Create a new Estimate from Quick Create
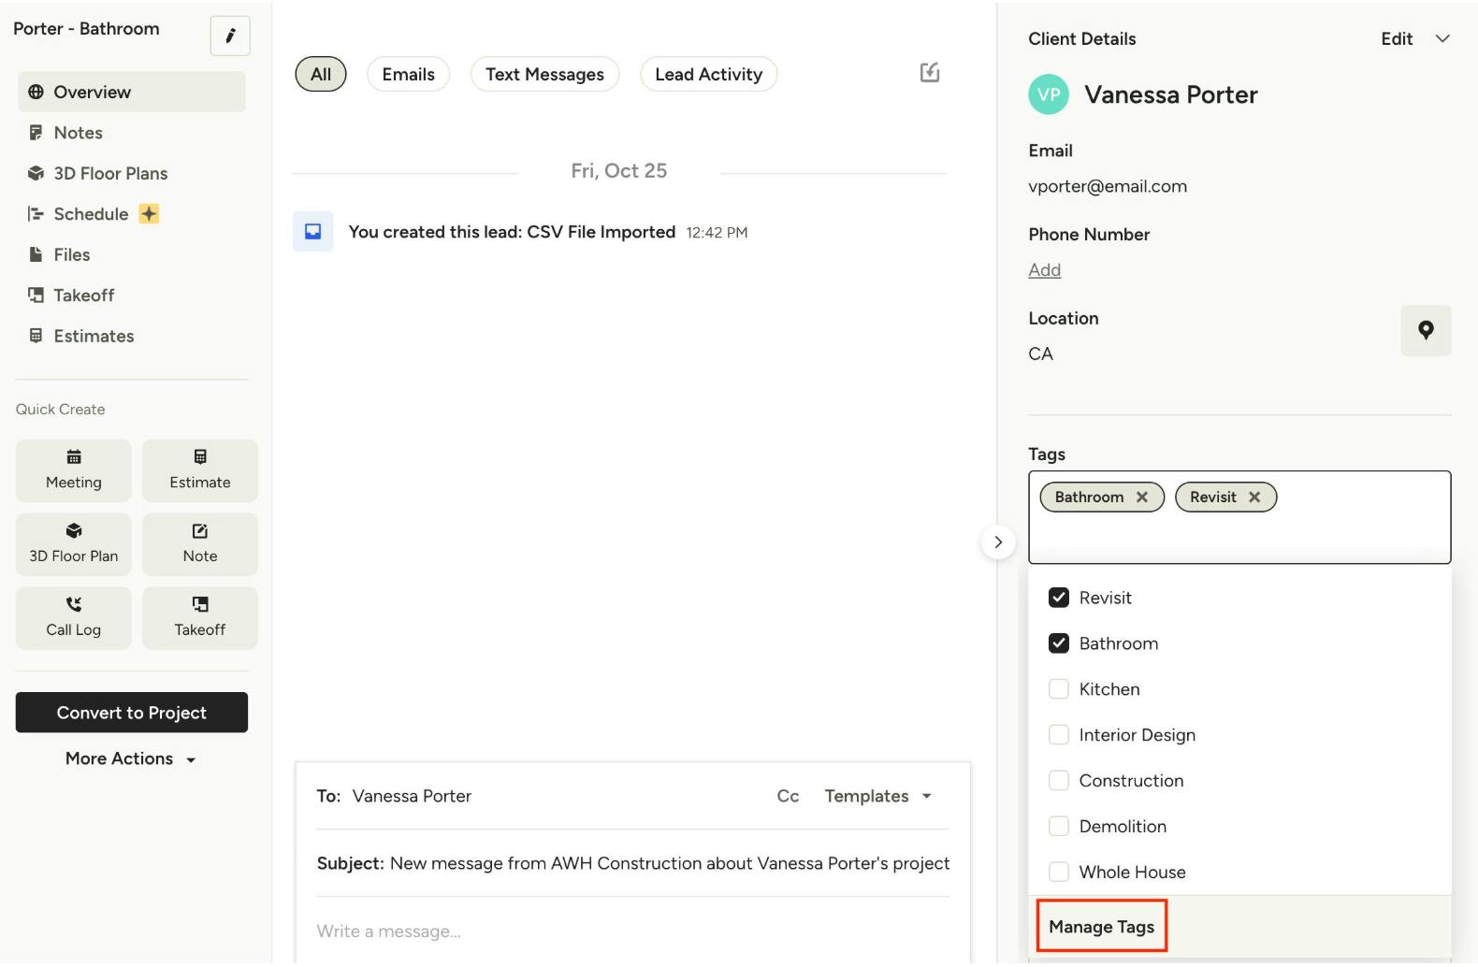This screenshot has height=967, width=1478. (x=199, y=470)
